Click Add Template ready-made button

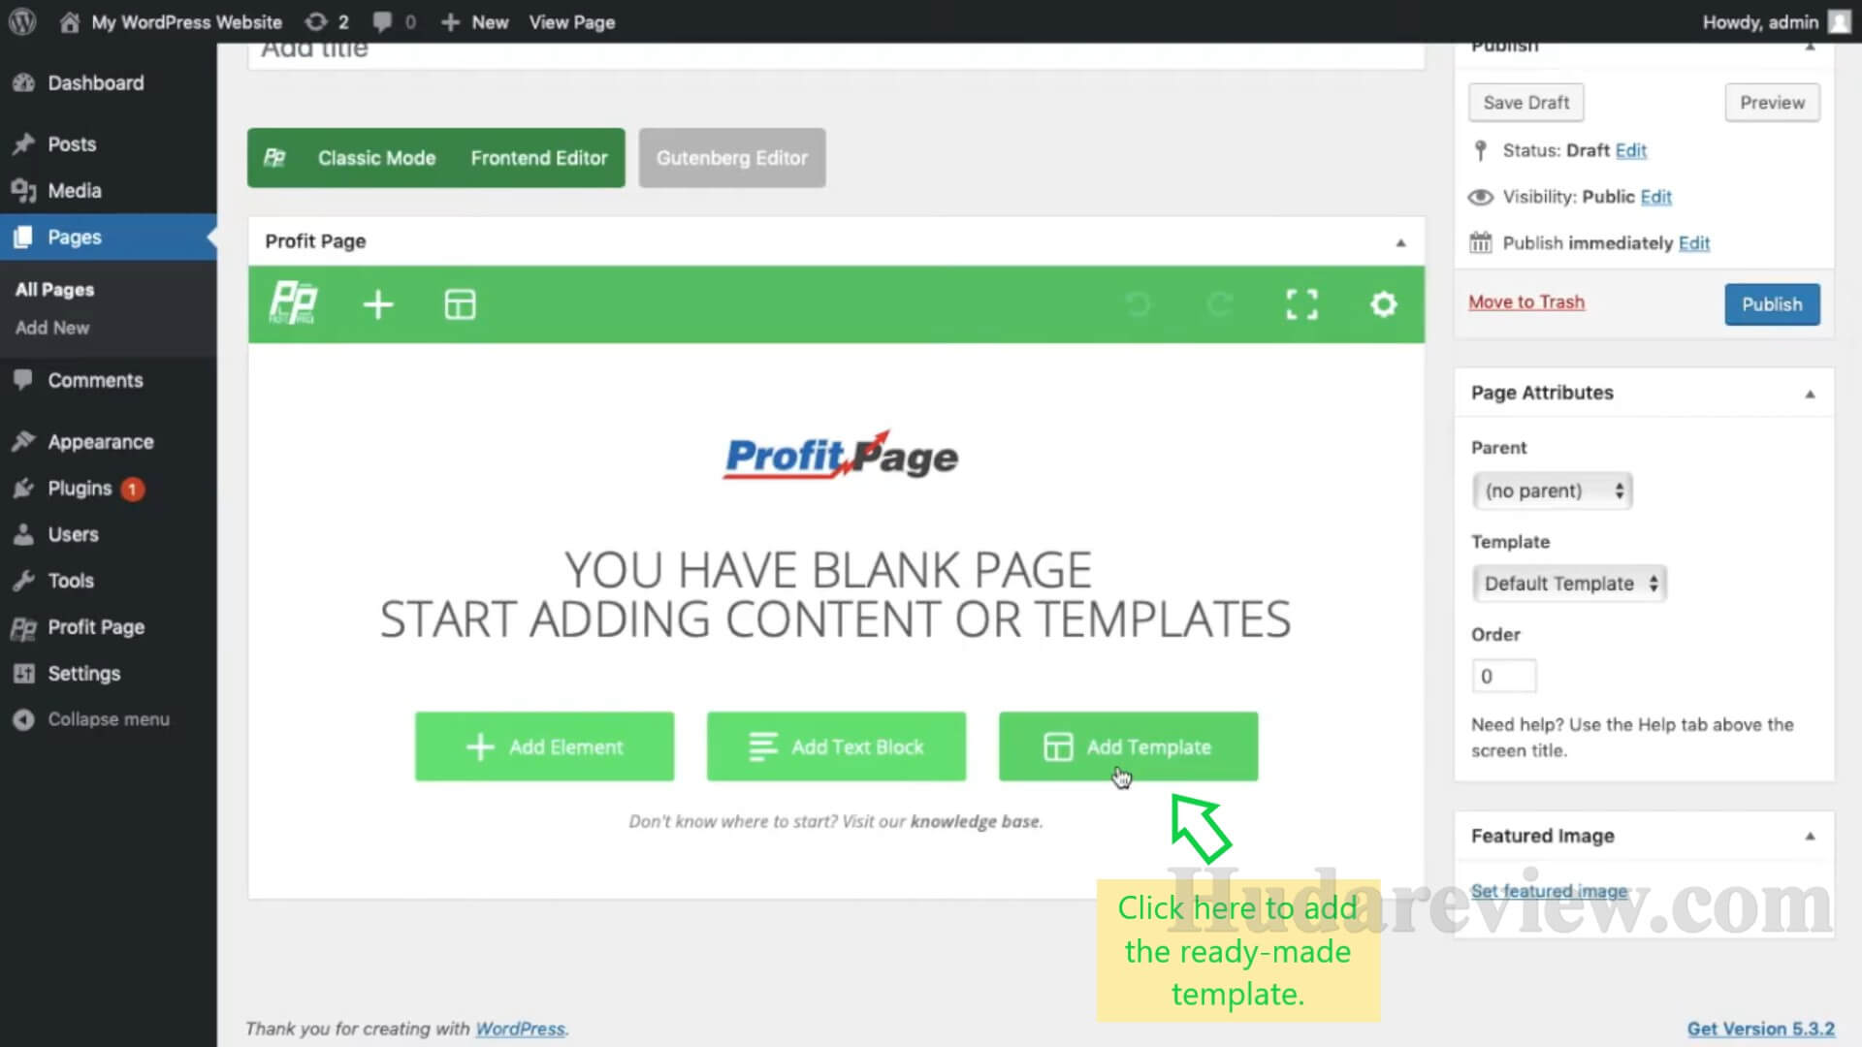click(x=1128, y=746)
